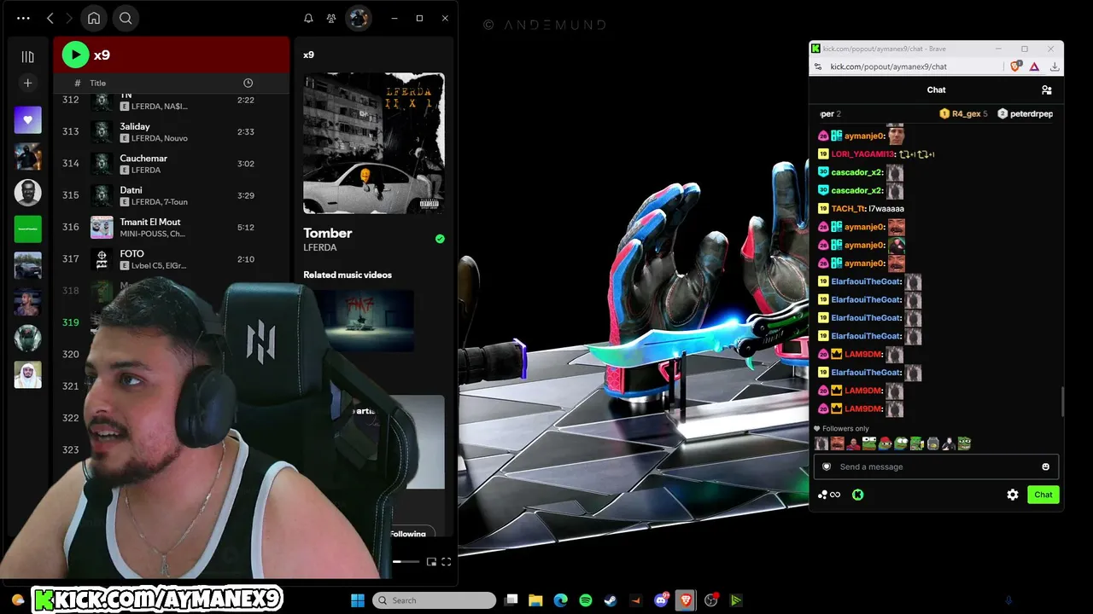Click the Kick chat address bar URL
This screenshot has width=1093, height=614.
pyautogui.click(x=888, y=67)
